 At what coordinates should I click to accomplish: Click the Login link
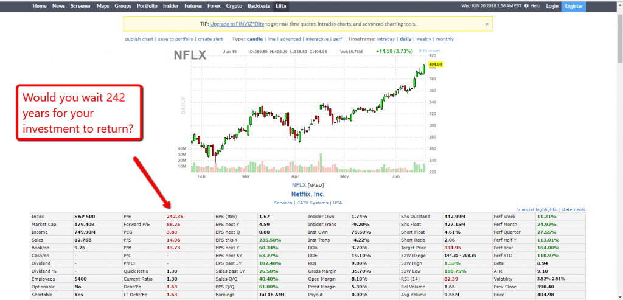tap(552, 6)
